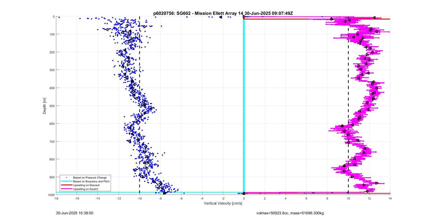
Task: Click the x-axis tick label 10
Action: pos(348,198)
